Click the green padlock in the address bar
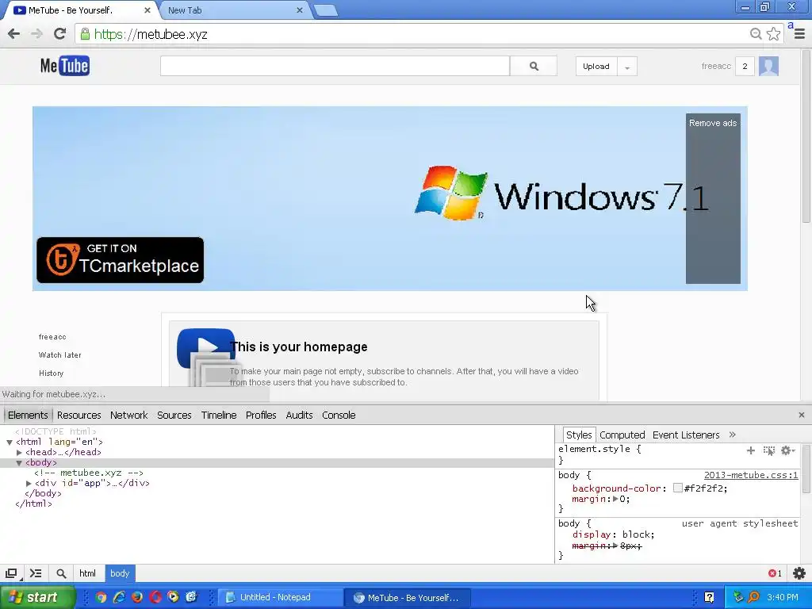Image resolution: width=812 pixels, height=609 pixels. (x=85, y=34)
